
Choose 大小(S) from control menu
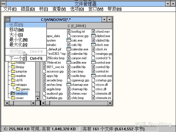26,35
